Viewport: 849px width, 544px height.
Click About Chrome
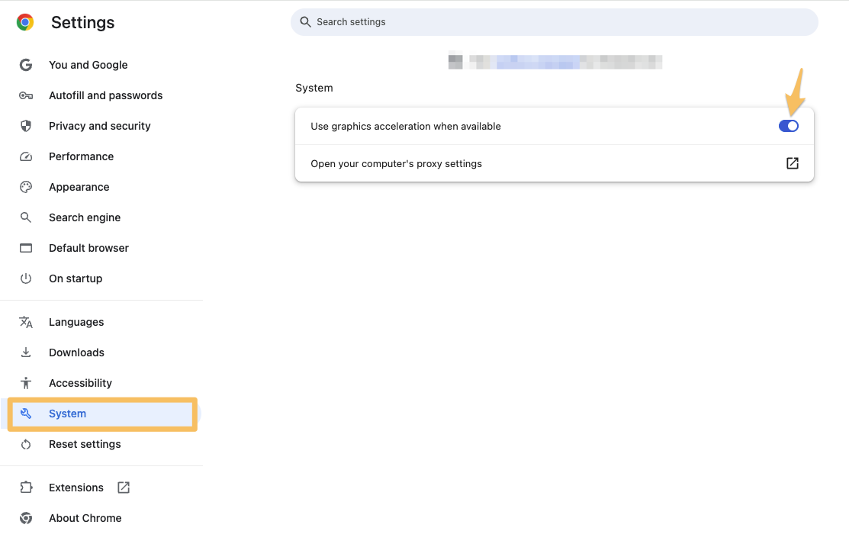coord(85,518)
